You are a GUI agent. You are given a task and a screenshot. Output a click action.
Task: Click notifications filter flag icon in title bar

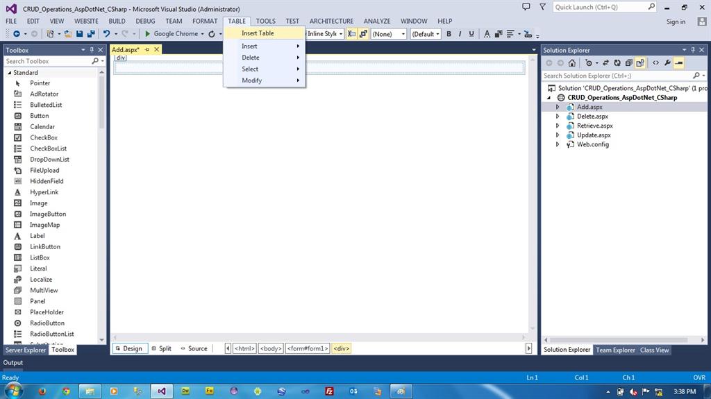[543, 7]
